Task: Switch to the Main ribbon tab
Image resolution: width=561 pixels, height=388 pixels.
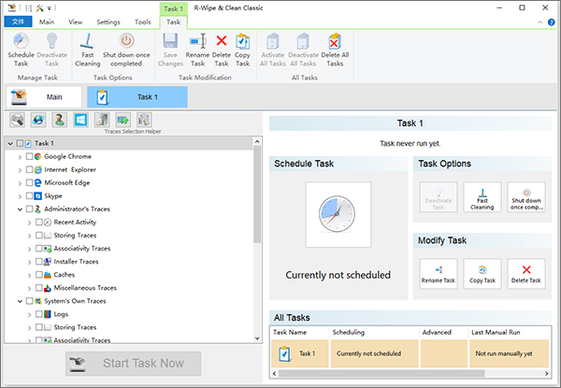Action: (x=47, y=22)
